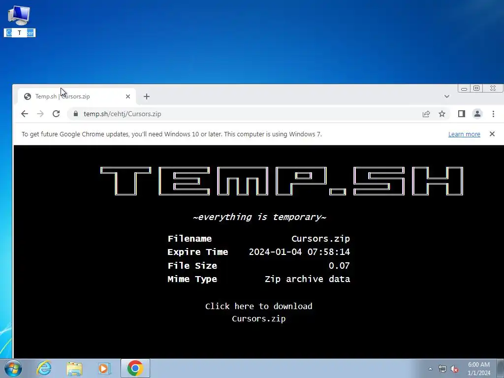Click the Windows 10 update notice text

pyautogui.click(x=172, y=134)
